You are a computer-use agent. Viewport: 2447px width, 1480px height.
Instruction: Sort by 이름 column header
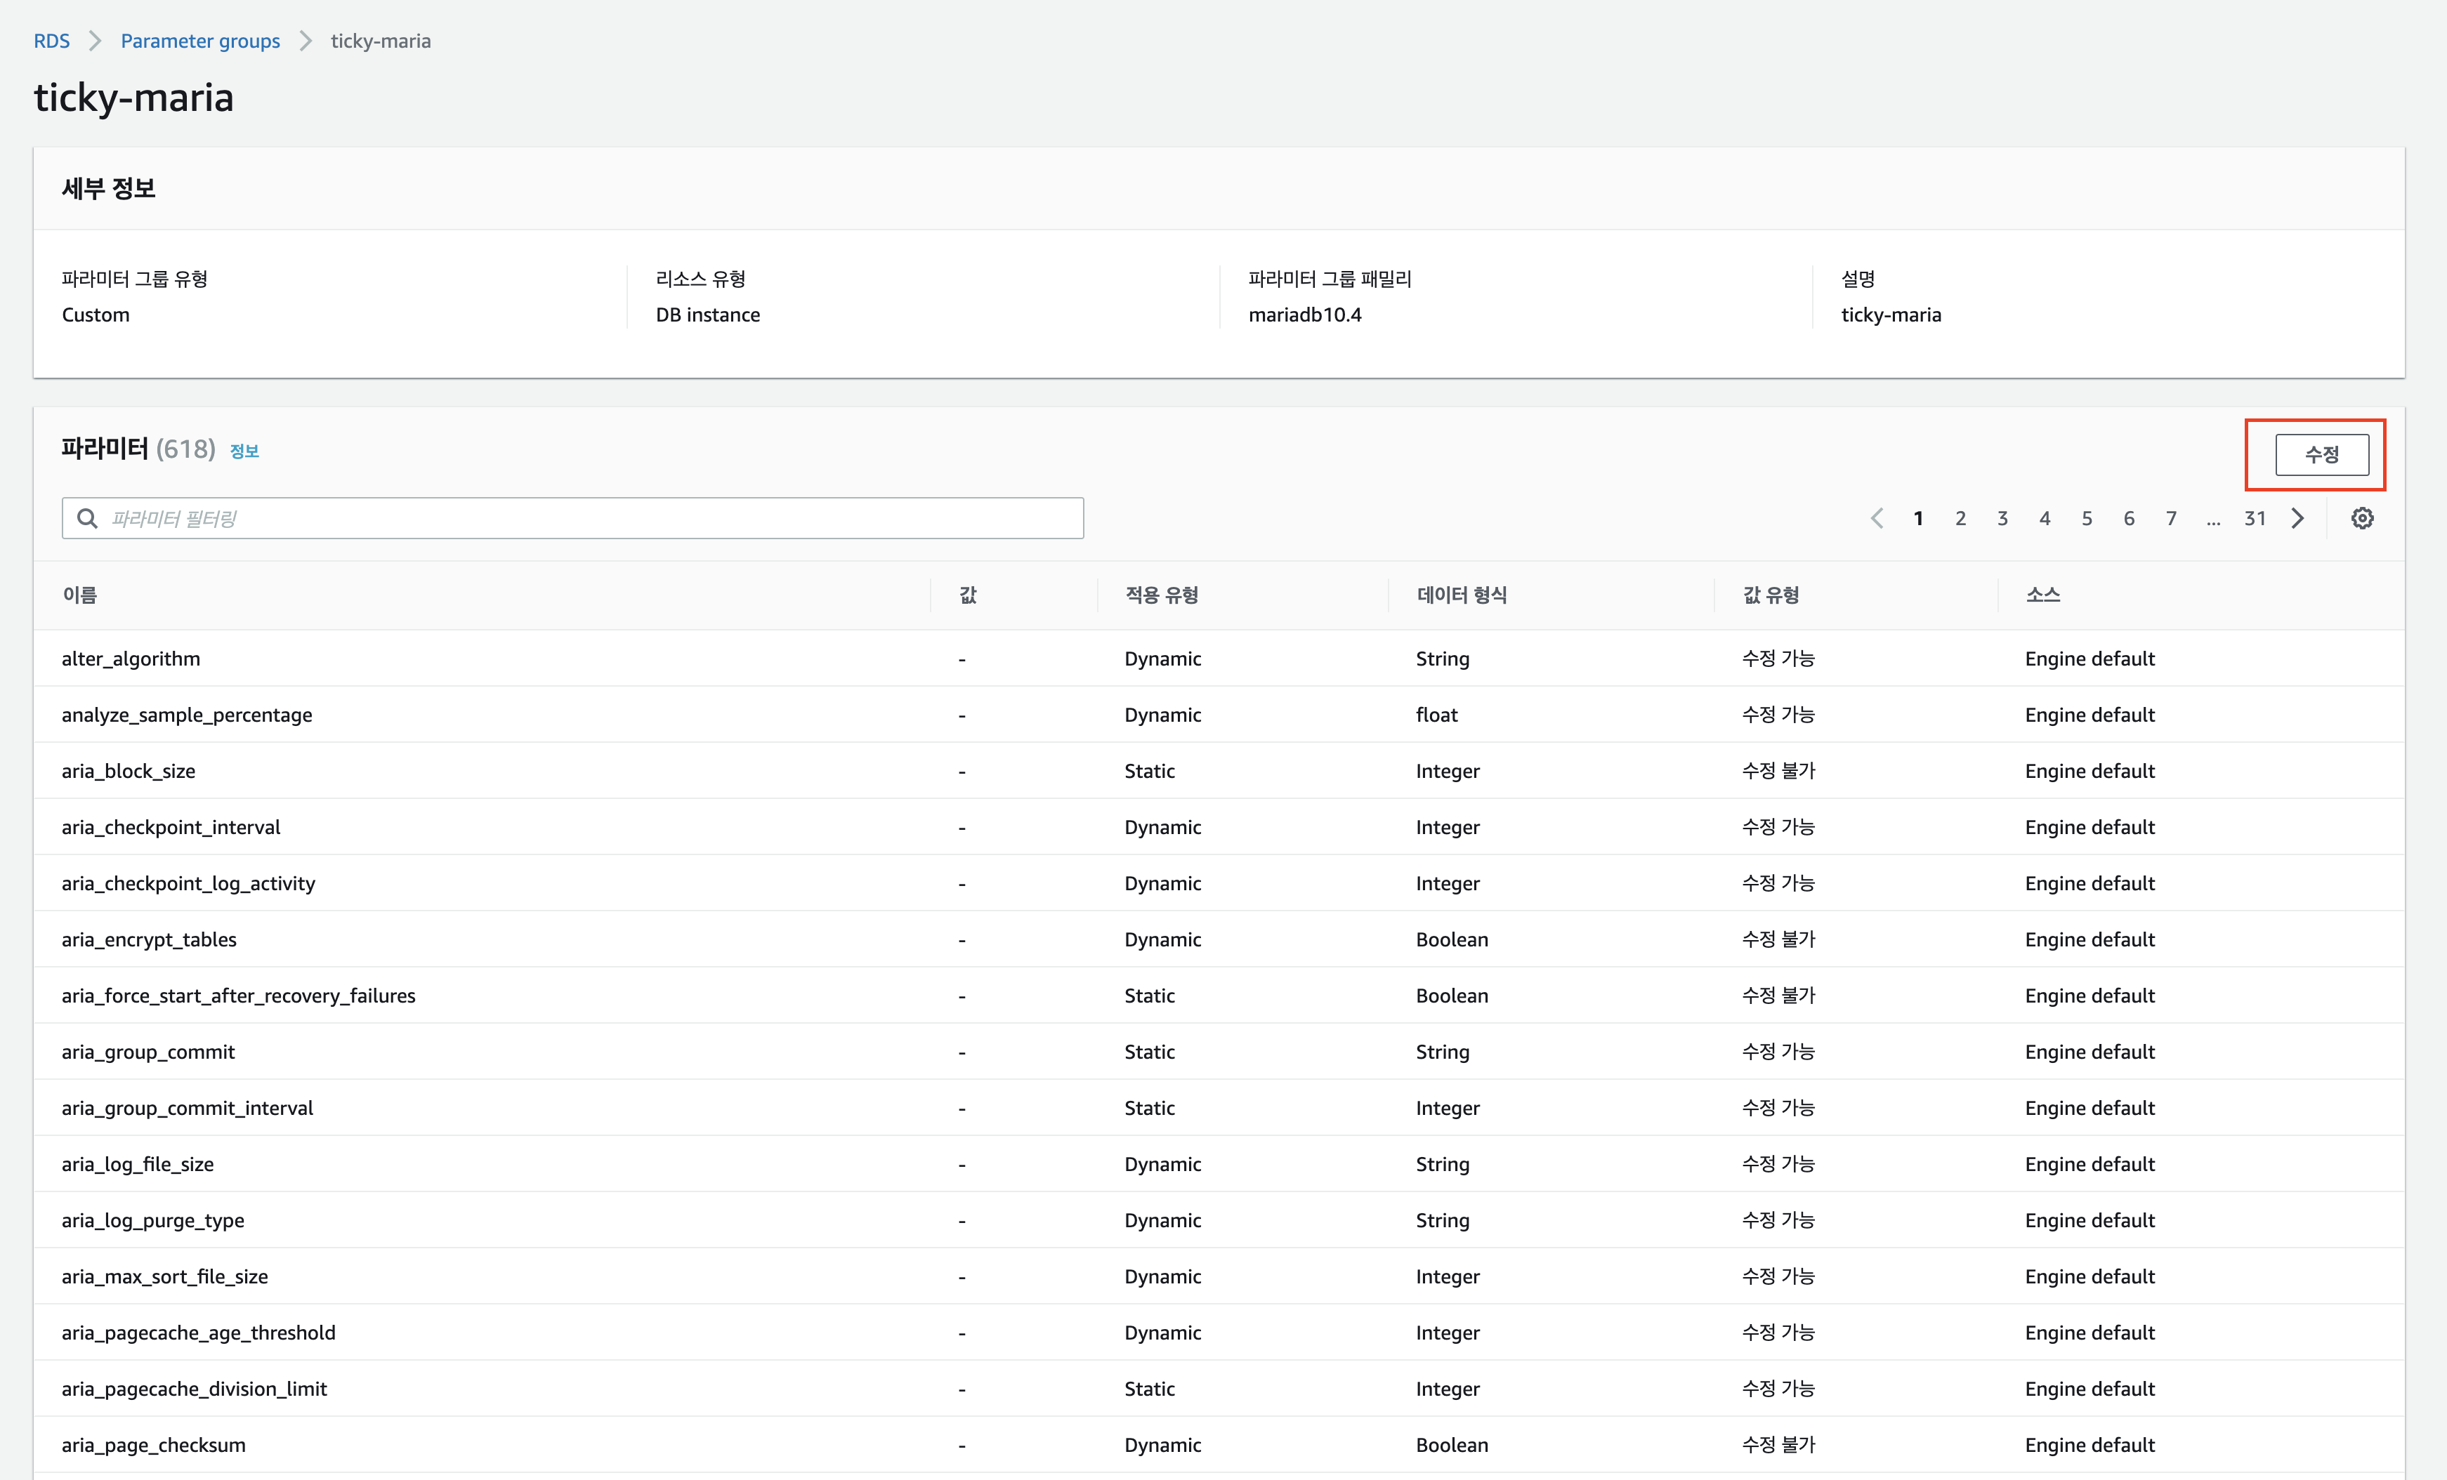click(x=79, y=595)
